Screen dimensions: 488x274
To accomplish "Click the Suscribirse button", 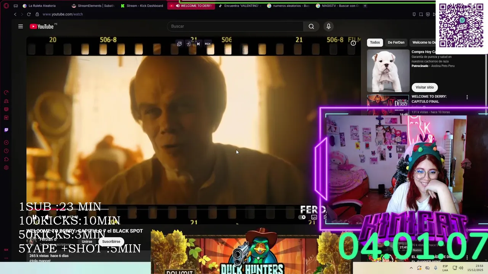I will tap(111, 242).
